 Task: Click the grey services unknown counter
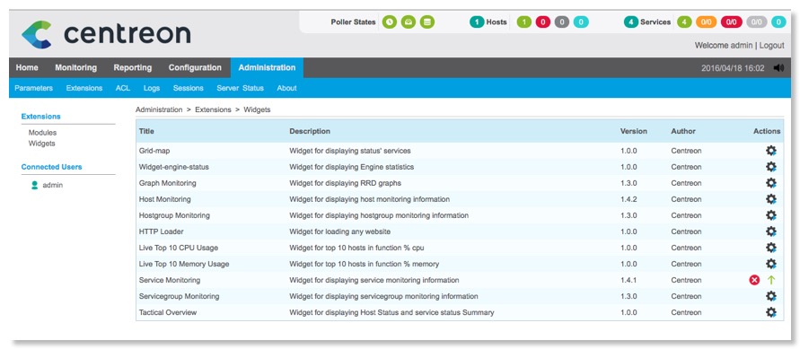(x=756, y=22)
